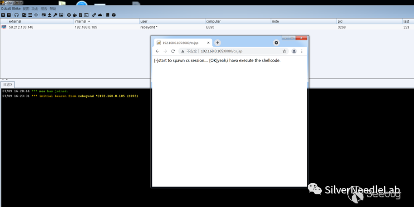Click the headphones Listeners icon in toolbar

click(16, 15)
